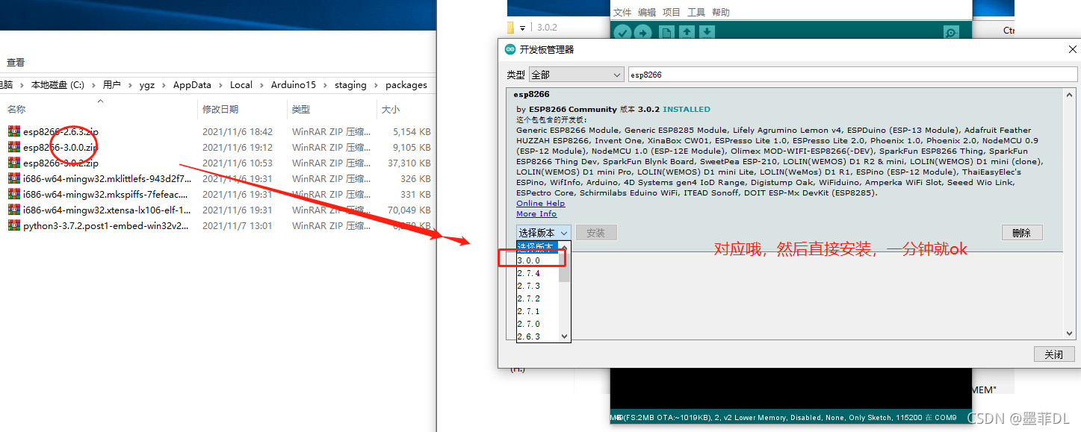The image size is (1081, 432).
Task: Click the Online Help link
Action: [540, 203]
